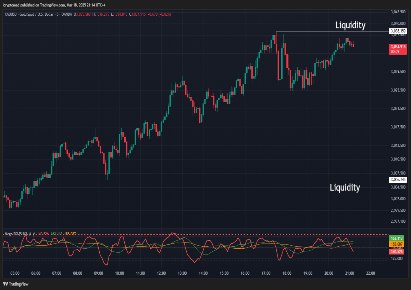Click the 3,040.000 level on price scale
411x290 pixels.
[398, 23]
